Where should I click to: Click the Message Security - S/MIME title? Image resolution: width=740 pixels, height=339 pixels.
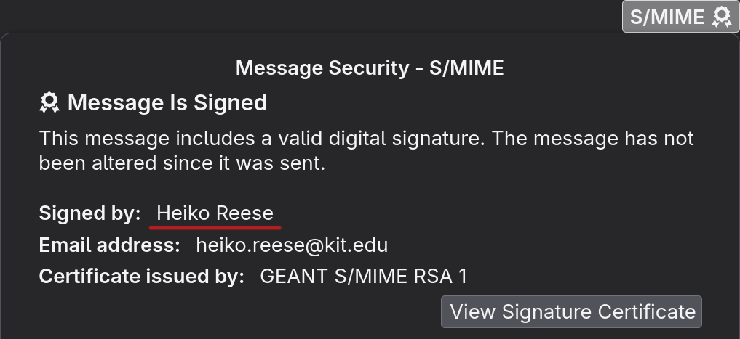[x=370, y=68]
